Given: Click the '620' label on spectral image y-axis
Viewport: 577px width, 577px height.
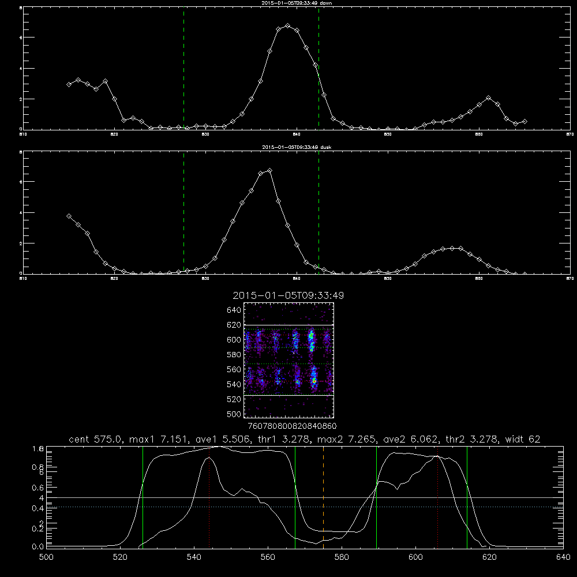Looking at the screenshot, I should (x=234, y=325).
